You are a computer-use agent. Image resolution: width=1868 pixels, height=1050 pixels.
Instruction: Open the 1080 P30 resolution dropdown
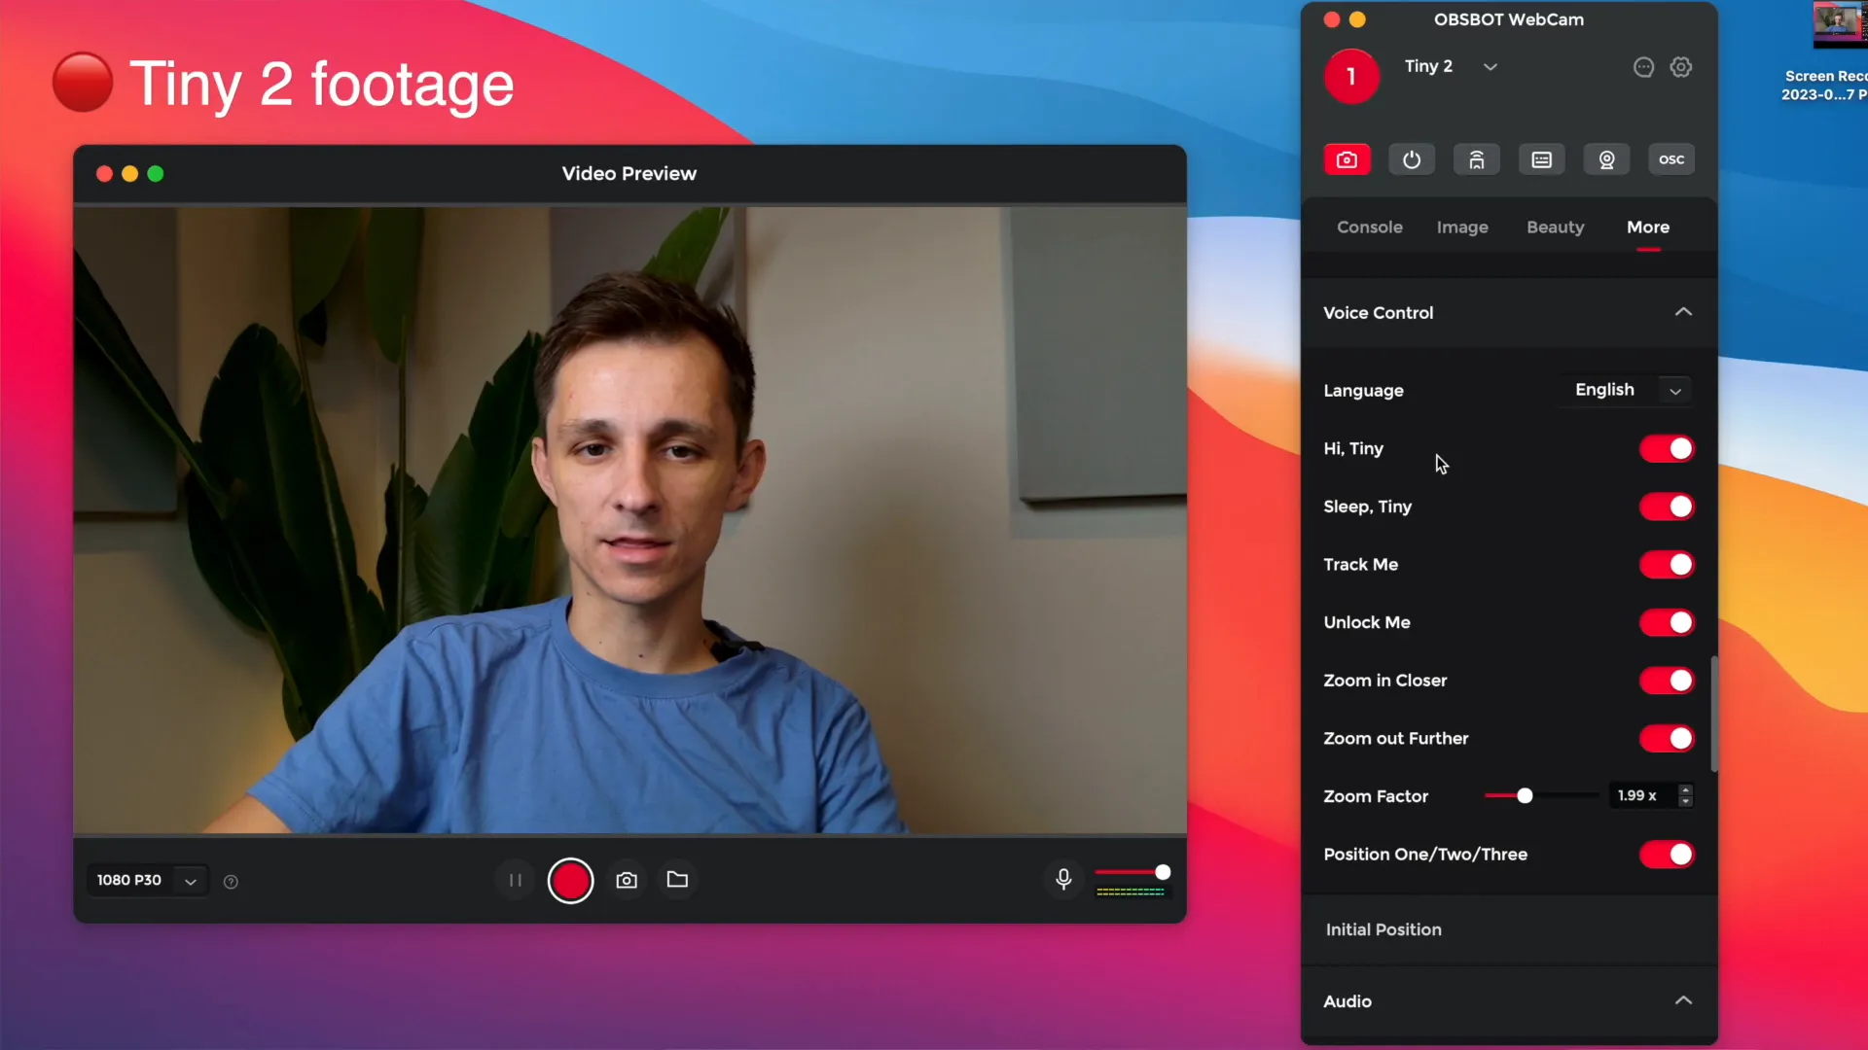[147, 880]
